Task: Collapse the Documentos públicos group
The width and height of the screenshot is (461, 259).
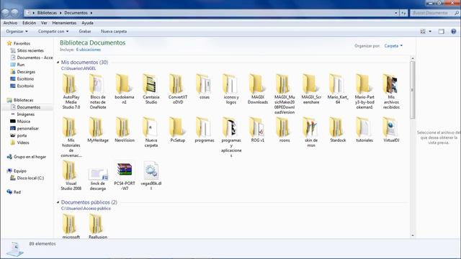Action: tap(58, 202)
